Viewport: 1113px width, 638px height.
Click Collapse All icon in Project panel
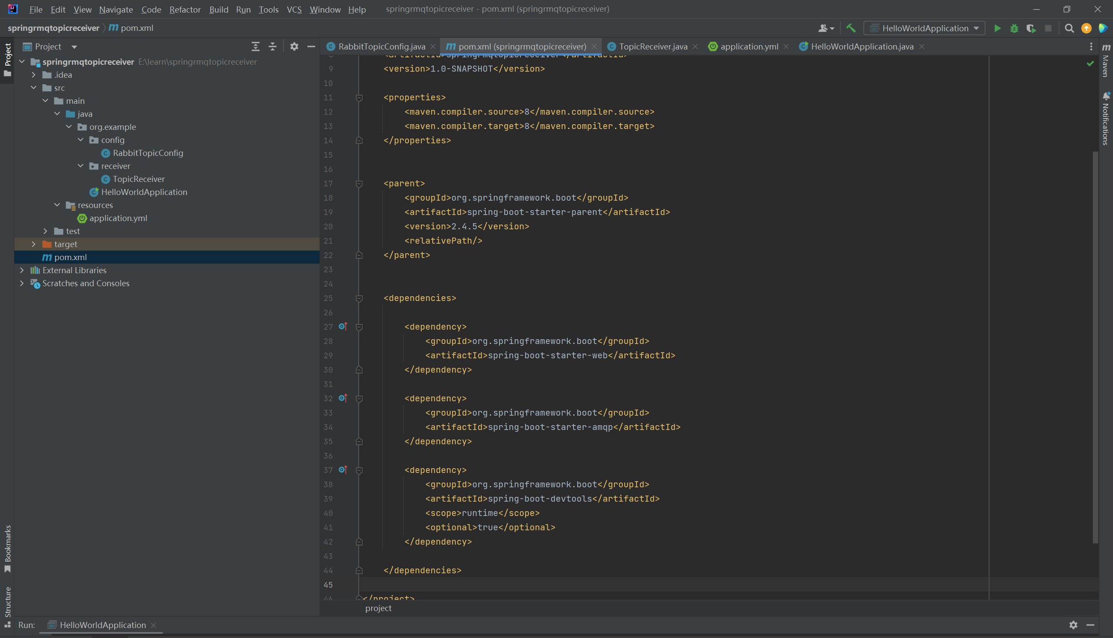click(x=272, y=46)
